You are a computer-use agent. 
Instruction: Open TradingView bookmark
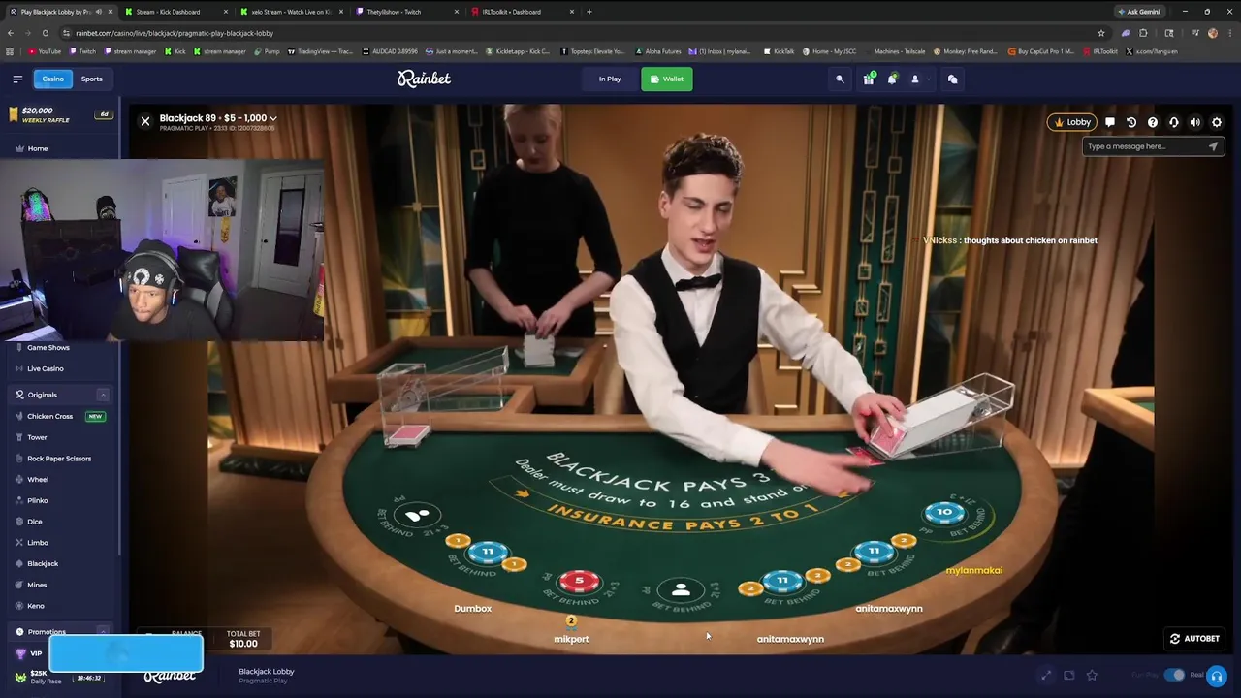[320, 51]
